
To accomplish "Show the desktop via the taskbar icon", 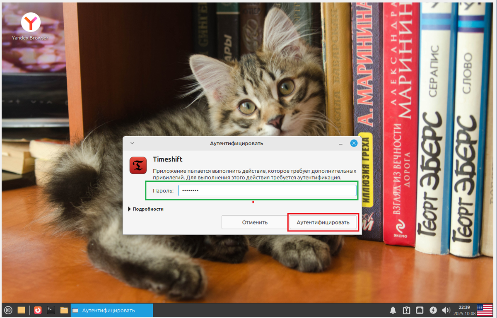I will click(22, 310).
